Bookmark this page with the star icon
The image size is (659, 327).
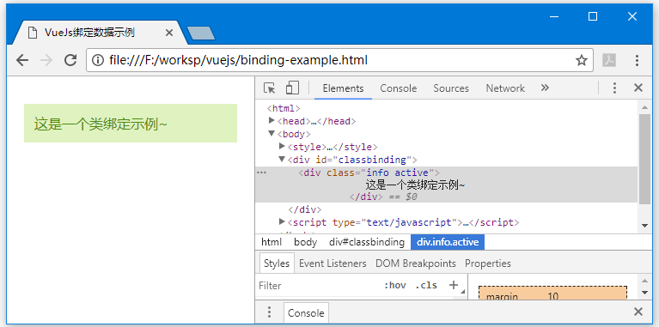pos(582,60)
